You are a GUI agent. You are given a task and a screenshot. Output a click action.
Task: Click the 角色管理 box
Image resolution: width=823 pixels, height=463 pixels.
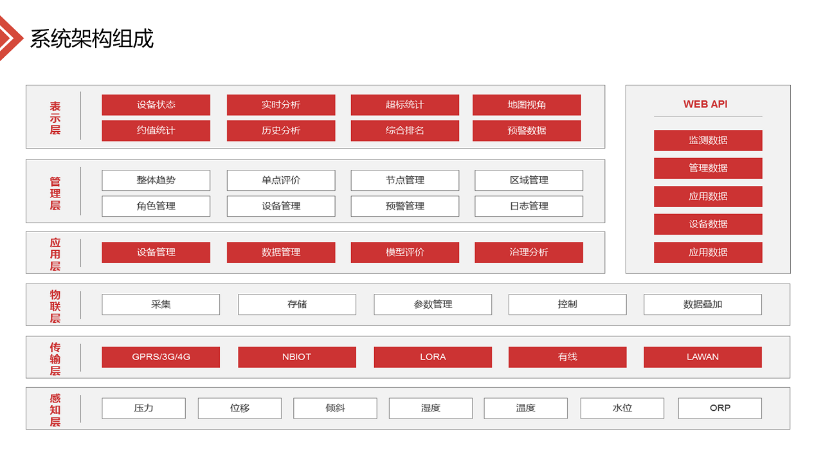tap(156, 206)
